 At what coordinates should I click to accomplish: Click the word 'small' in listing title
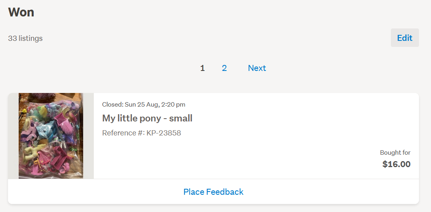tap(181, 118)
